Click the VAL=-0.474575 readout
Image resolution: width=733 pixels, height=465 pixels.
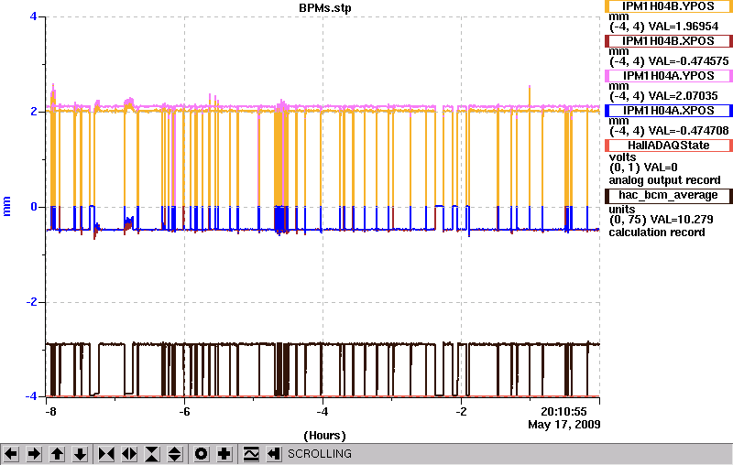(x=688, y=61)
